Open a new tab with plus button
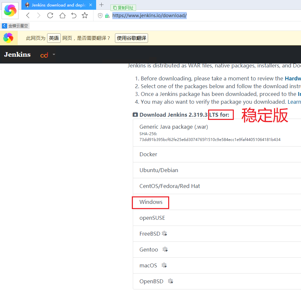This screenshot has width=301, height=292. coord(102,5)
